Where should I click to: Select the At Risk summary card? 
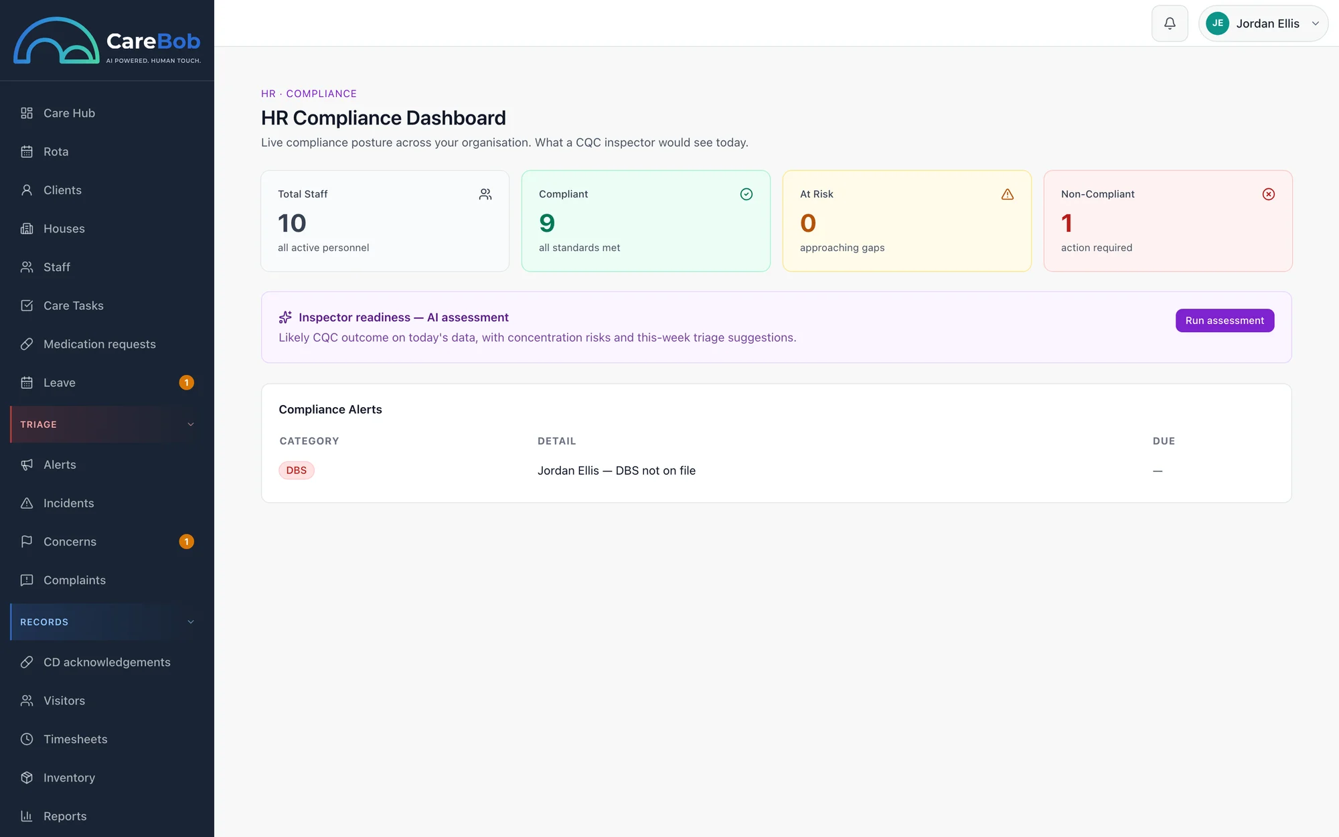pyautogui.click(x=907, y=221)
